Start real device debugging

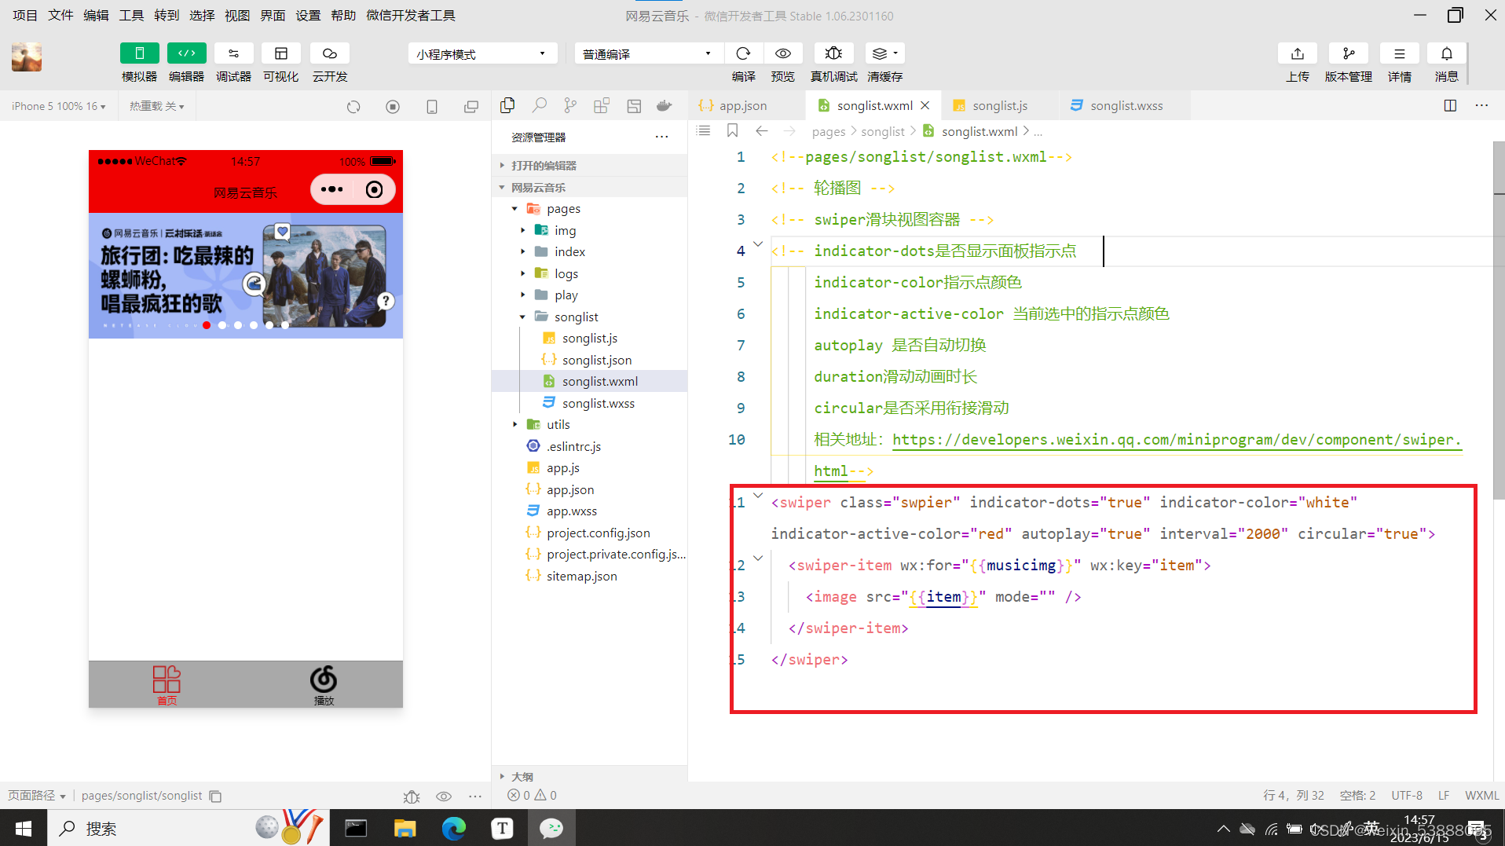[x=833, y=53]
